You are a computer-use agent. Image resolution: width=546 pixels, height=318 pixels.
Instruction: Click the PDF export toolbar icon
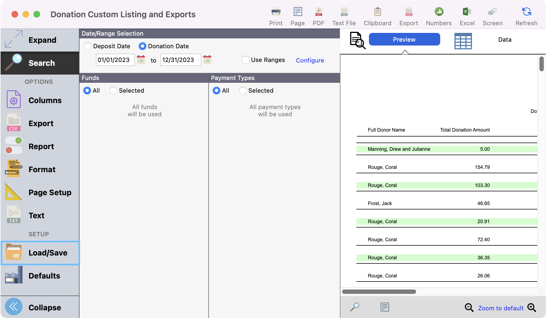coord(318,12)
